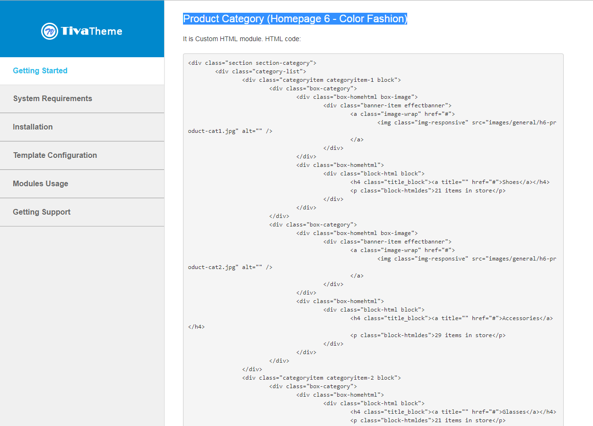Click the h4 line containing Shoes
Viewport: 593px width, 426px height.
click(x=450, y=182)
